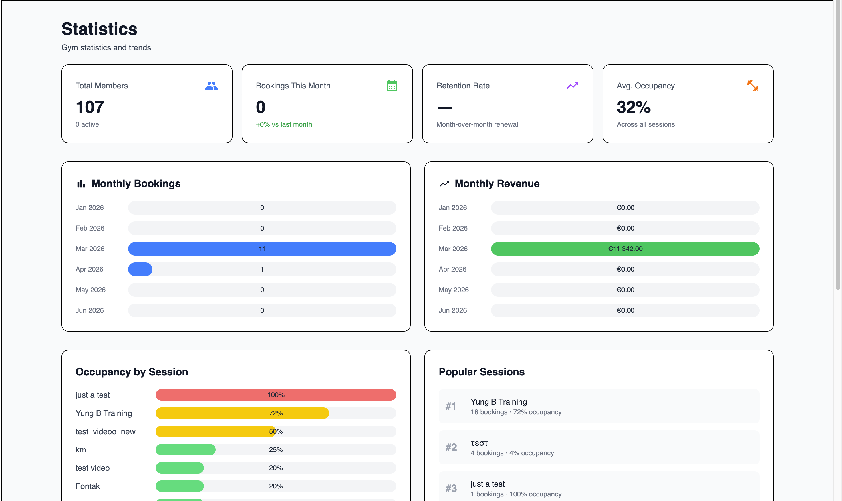
Task: Click the 'just a test' 100% occupancy bar
Action: (276, 395)
